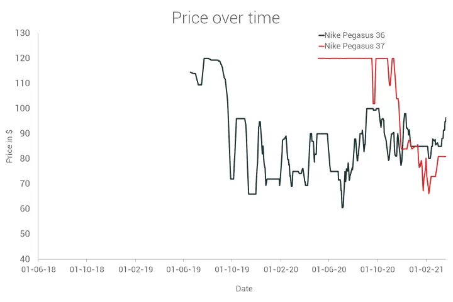Click the 70 y-axis tick label
The width and height of the screenshot is (453, 302).
point(25,184)
